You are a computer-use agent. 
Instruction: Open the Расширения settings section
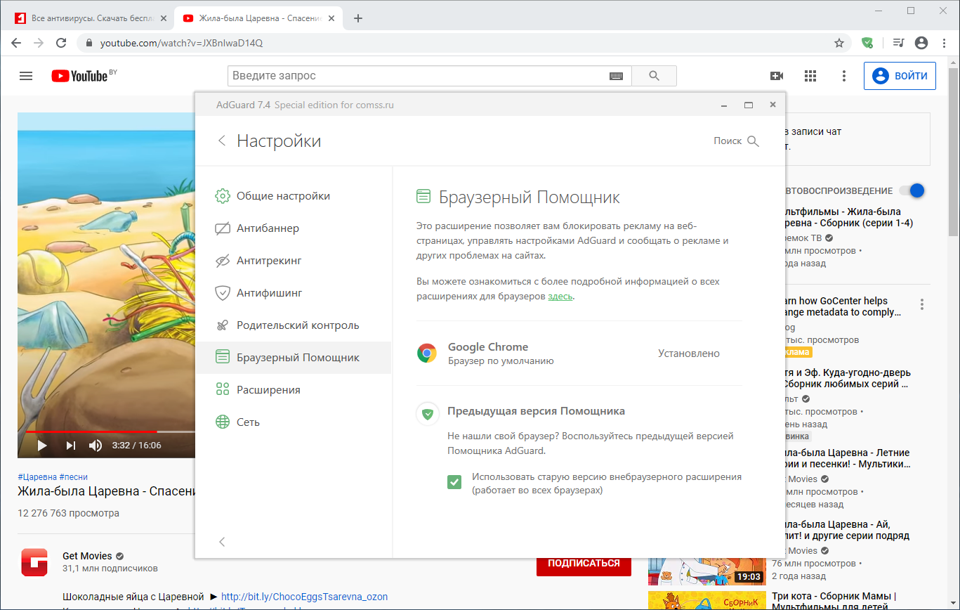[293, 390]
